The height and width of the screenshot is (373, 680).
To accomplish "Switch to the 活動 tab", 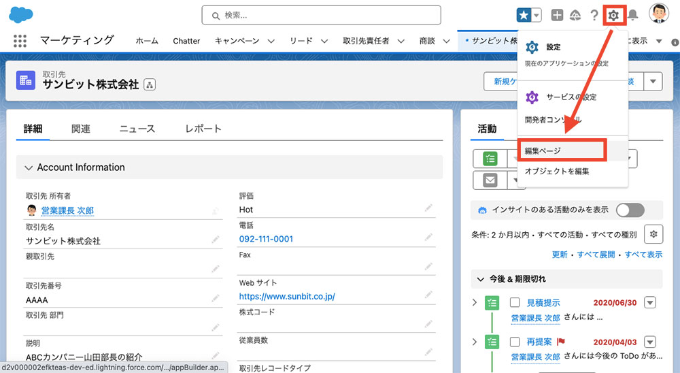I will pos(487,129).
